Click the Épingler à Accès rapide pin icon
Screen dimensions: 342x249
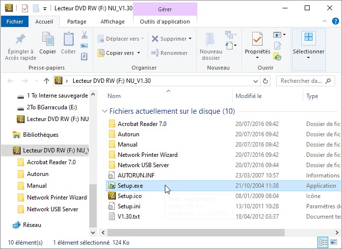(x=21, y=39)
